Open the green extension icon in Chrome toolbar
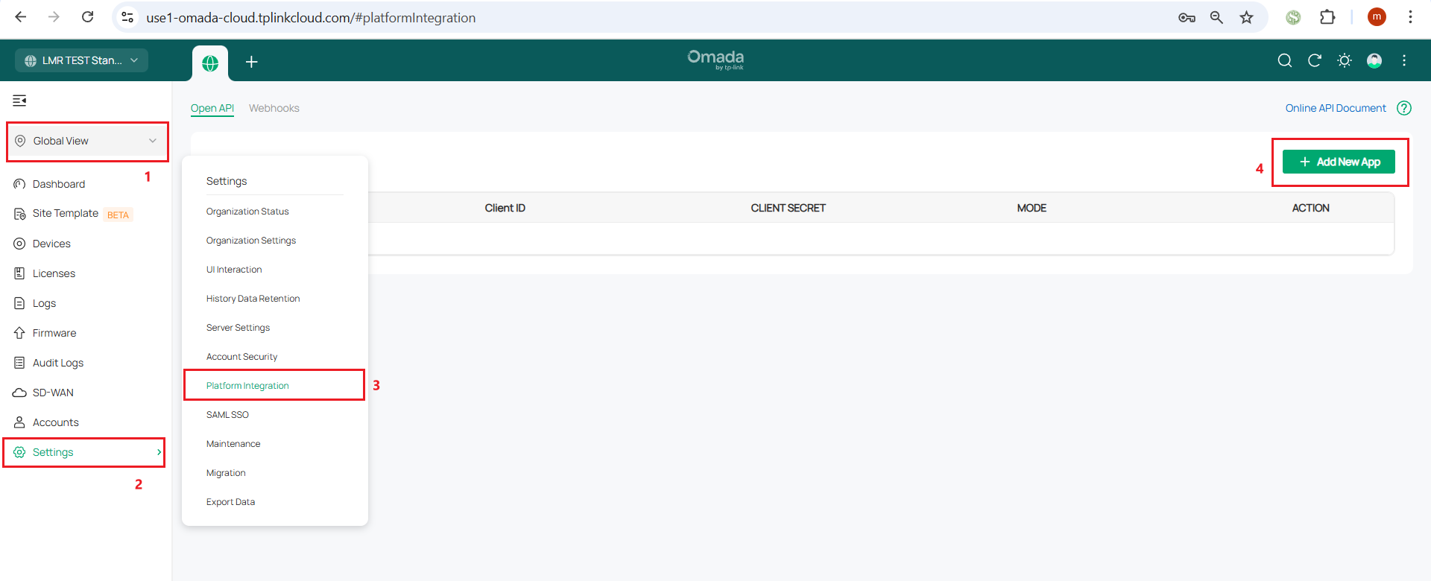 (1293, 17)
